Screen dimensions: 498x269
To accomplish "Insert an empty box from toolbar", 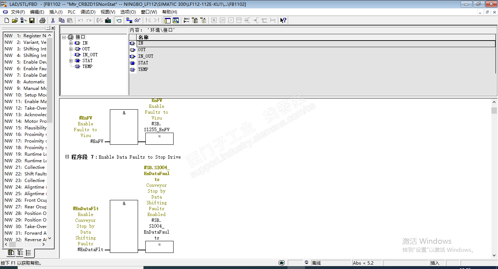I will click(239, 20).
